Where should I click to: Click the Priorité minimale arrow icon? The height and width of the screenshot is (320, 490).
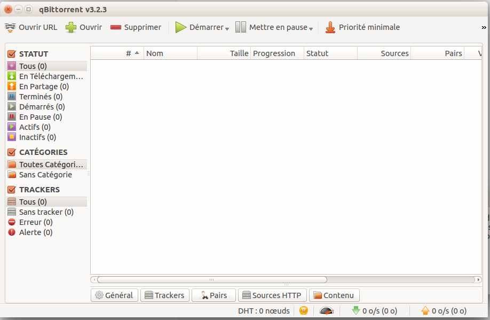click(x=330, y=27)
